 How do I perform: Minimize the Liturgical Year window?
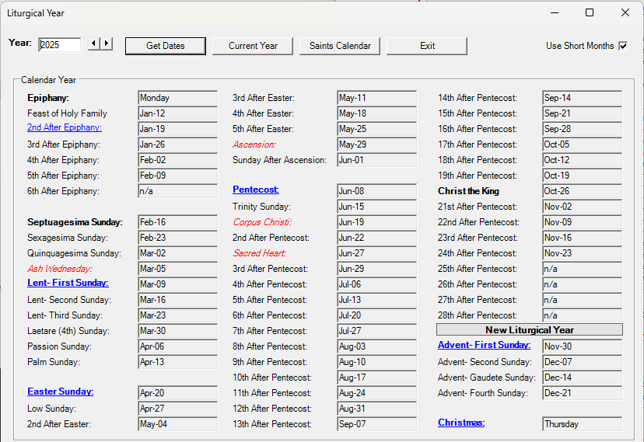(x=555, y=12)
